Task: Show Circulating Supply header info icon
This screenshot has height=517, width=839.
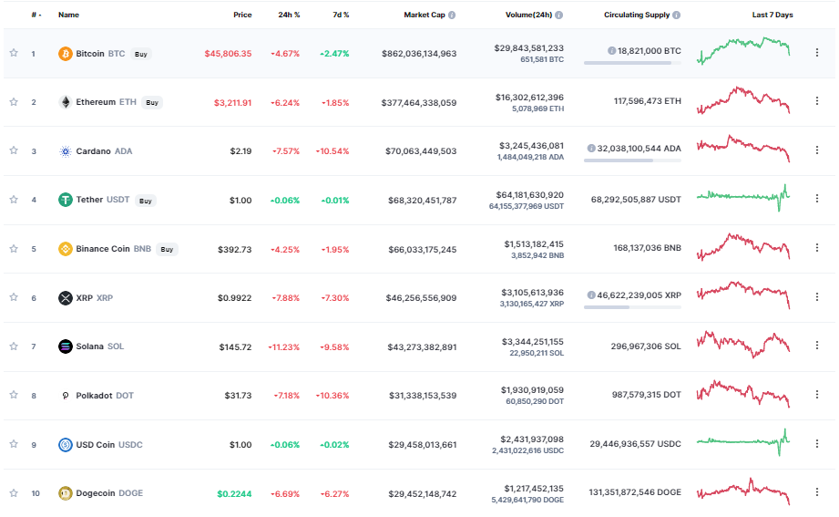Action: tap(676, 15)
